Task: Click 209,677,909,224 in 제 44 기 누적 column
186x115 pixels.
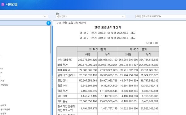Action: pyautogui.click(x=108, y=65)
